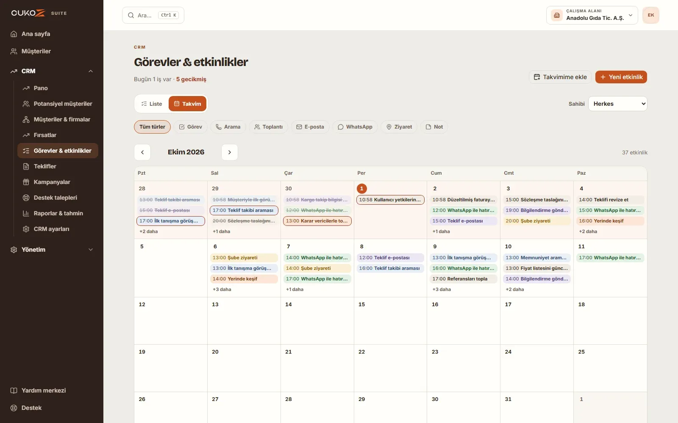Click the CUKOZ Suite logo
Viewport: 678px width, 423px height.
click(39, 13)
